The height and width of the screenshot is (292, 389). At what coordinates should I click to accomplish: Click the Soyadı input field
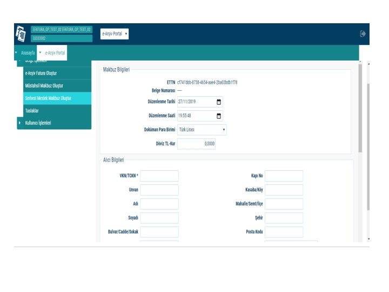159,218
